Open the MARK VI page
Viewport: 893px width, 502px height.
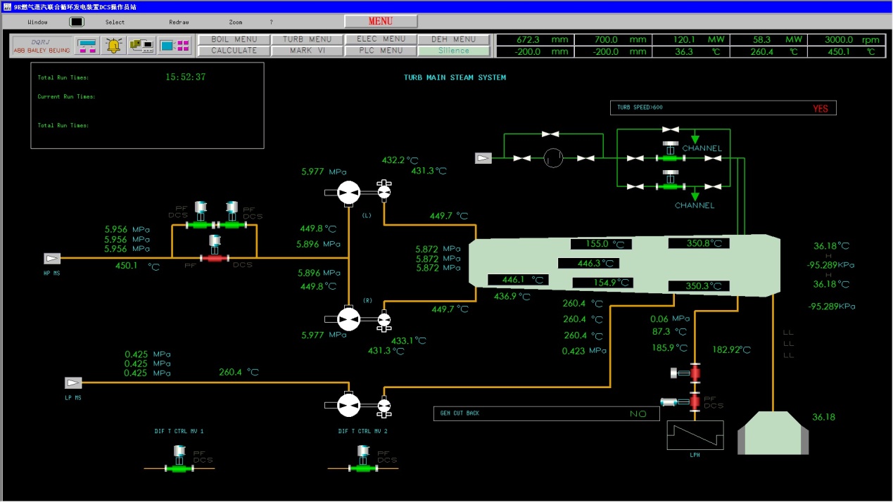pyautogui.click(x=307, y=51)
